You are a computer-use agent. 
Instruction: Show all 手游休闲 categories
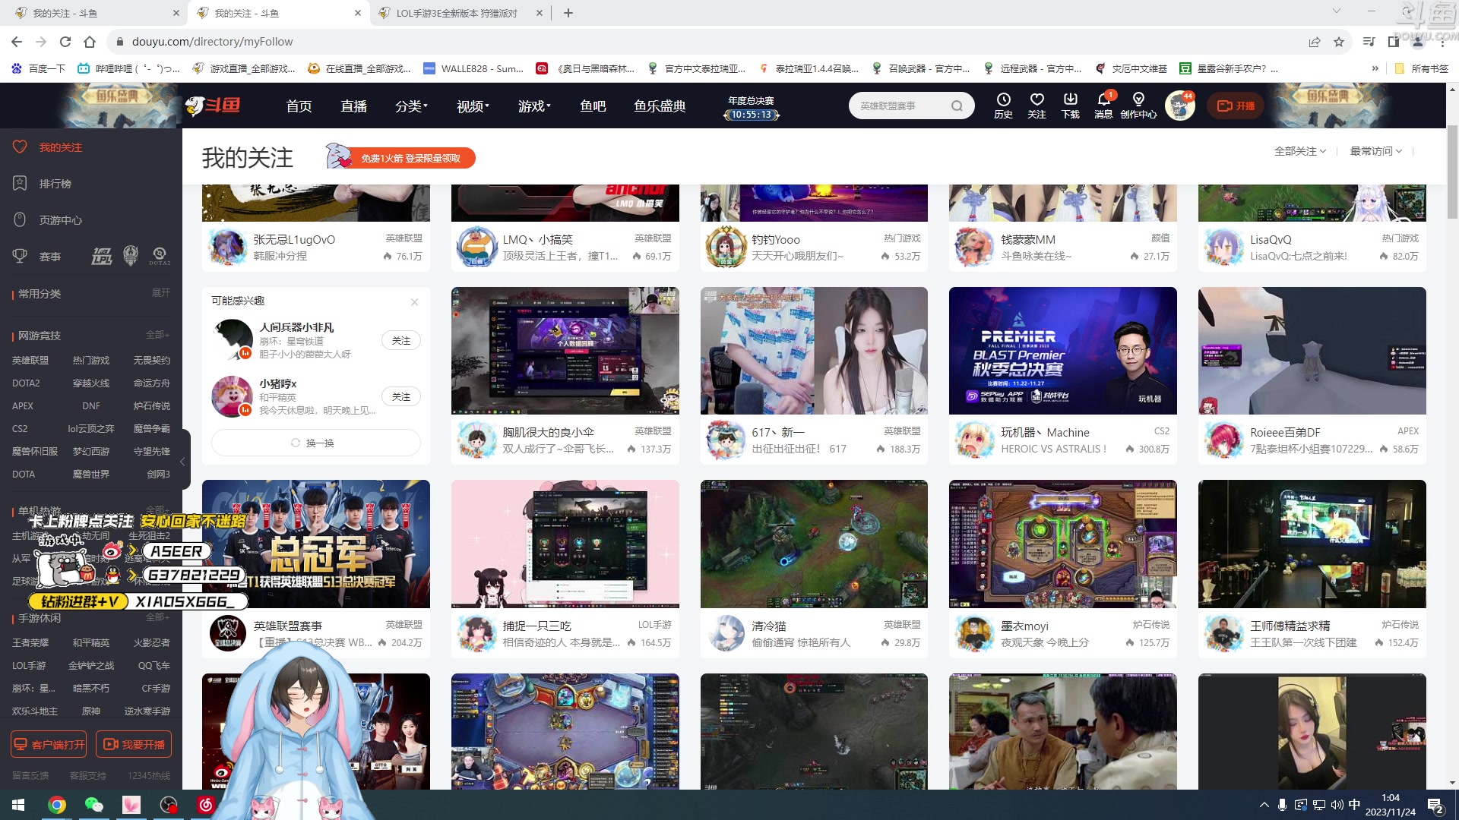coord(157,617)
